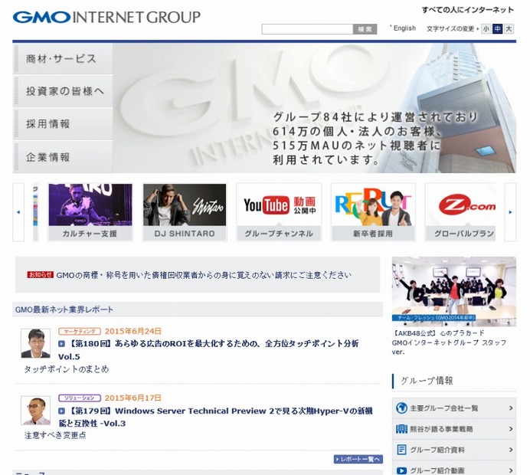Set font size to medium (中)
530x475 pixels.
pos(497,29)
